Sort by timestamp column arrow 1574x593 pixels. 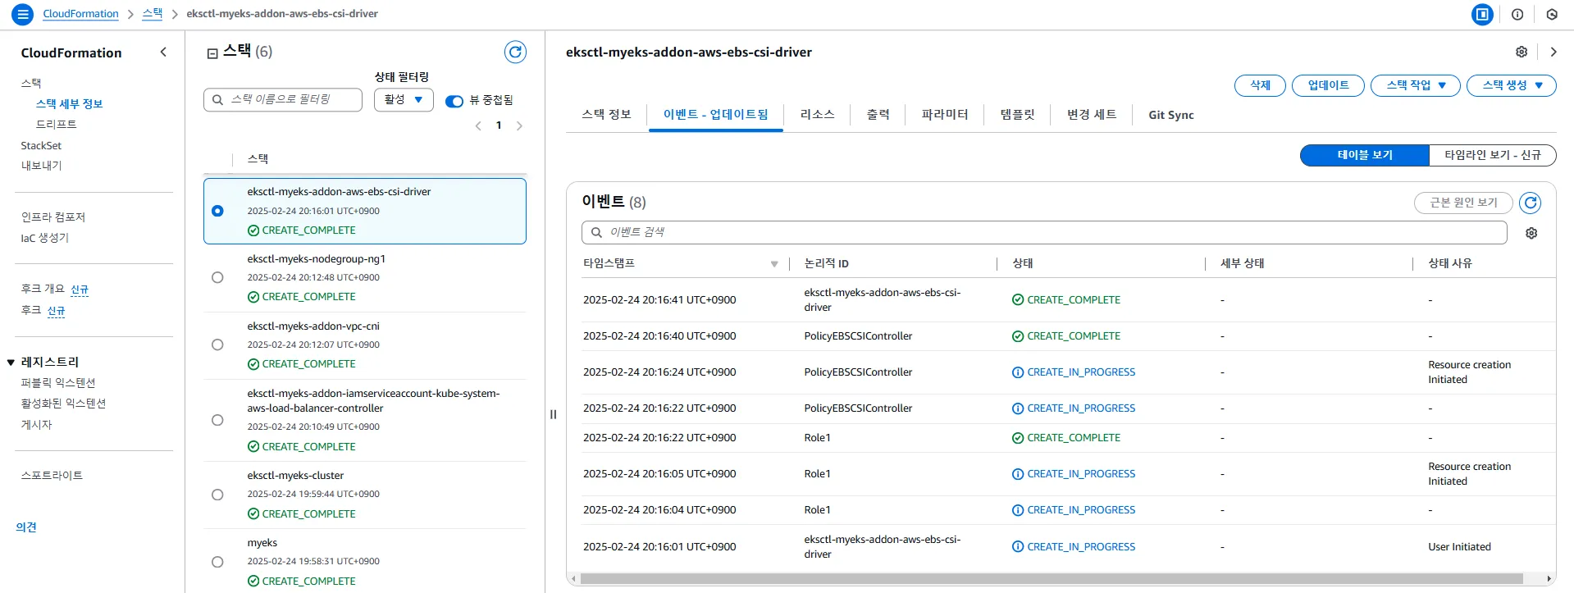[774, 264]
